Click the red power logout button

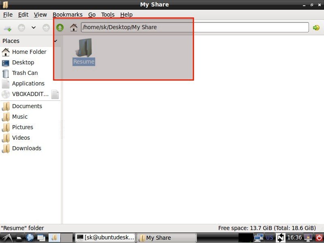319,238
